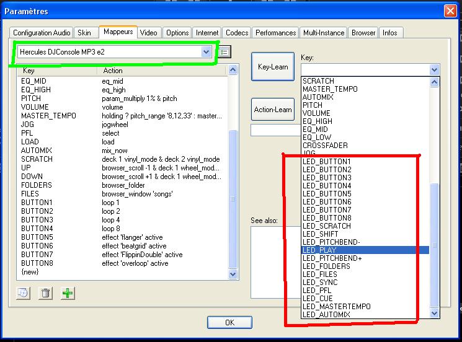This screenshot has width=462, height=342.
Task: Click the green plus add mapping icon
Action: pyautogui.click(x=68, y=293)
